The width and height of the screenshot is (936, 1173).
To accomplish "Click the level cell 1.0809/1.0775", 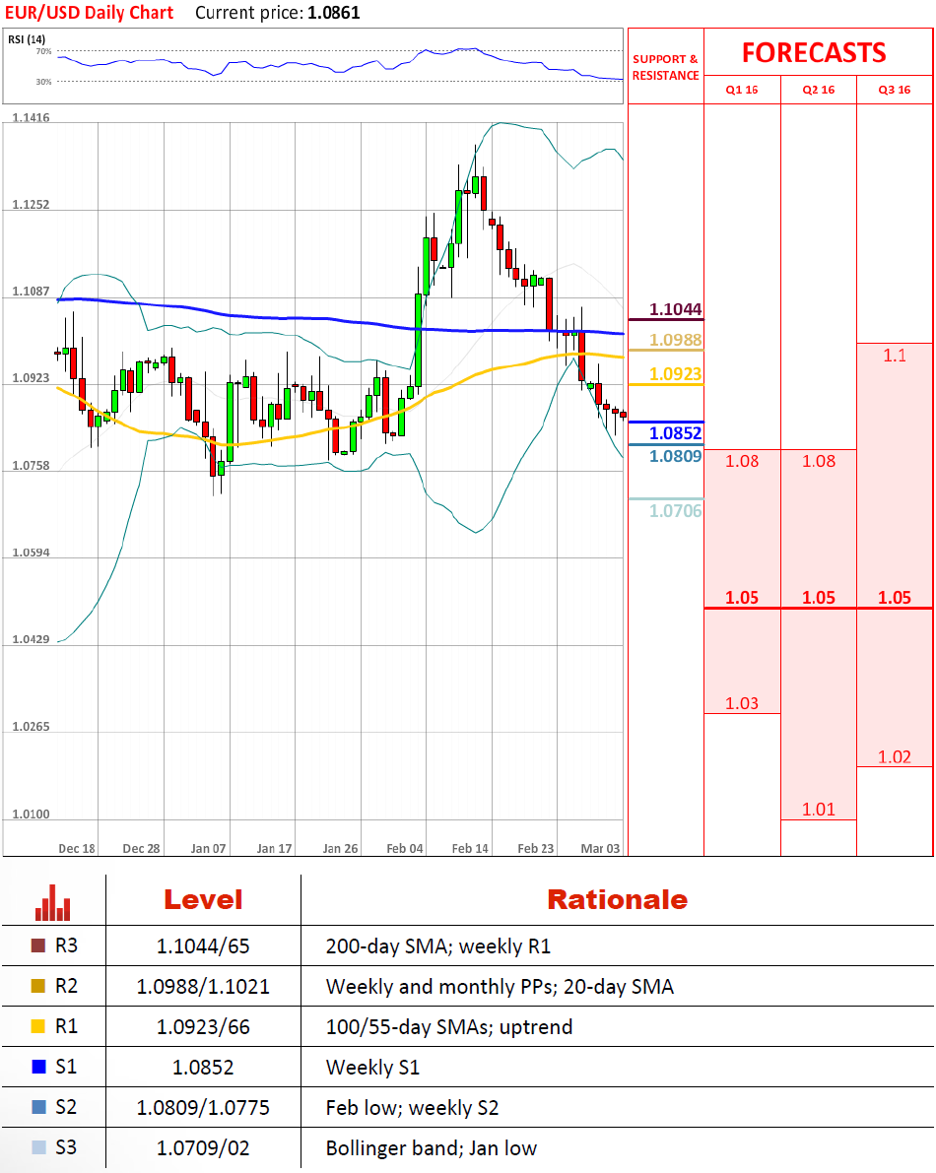I will click(x=203, y=1108).
